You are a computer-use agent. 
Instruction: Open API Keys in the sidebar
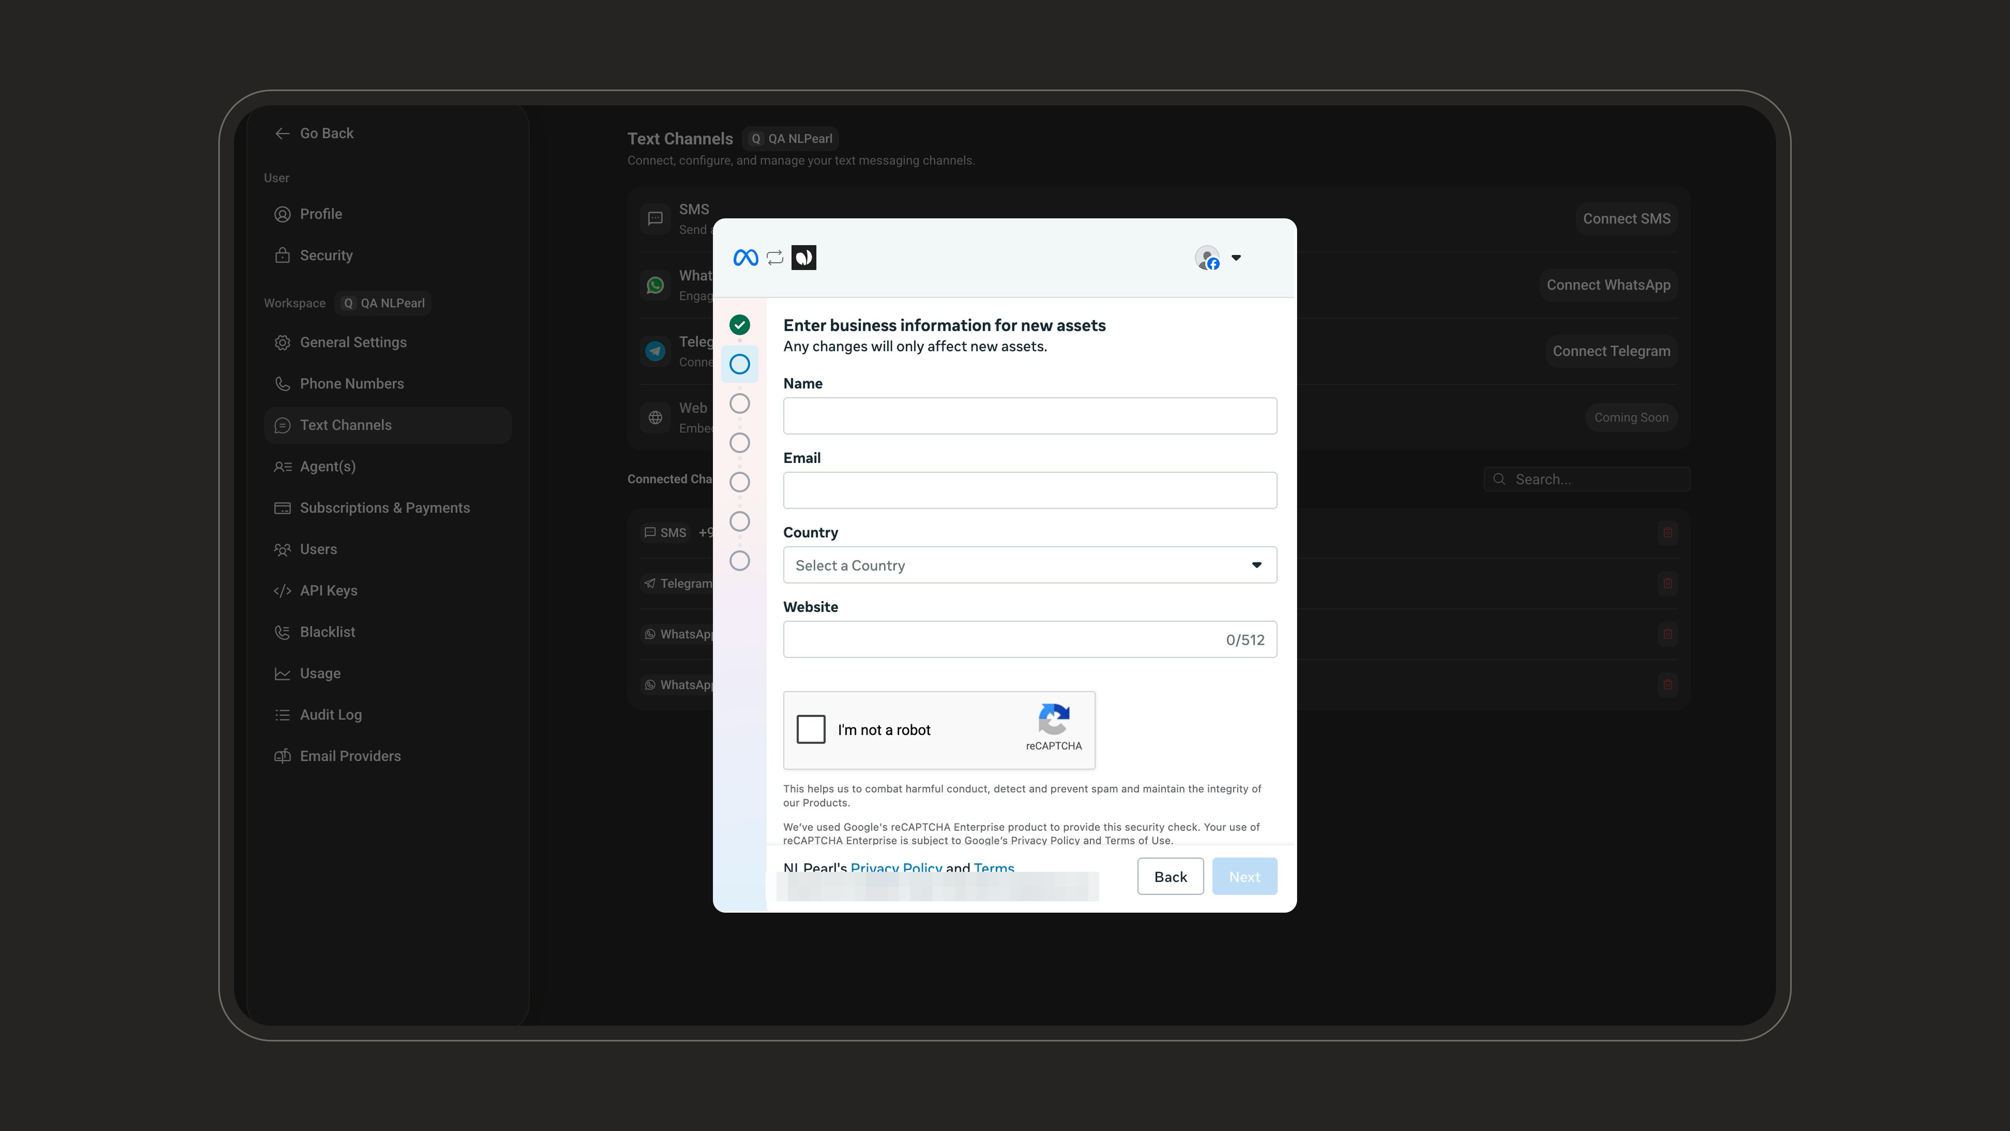(388, 590)
